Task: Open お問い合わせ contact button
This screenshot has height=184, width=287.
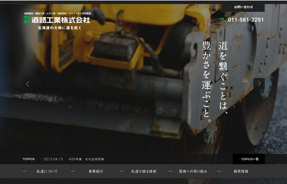Action: click(243, 7)
